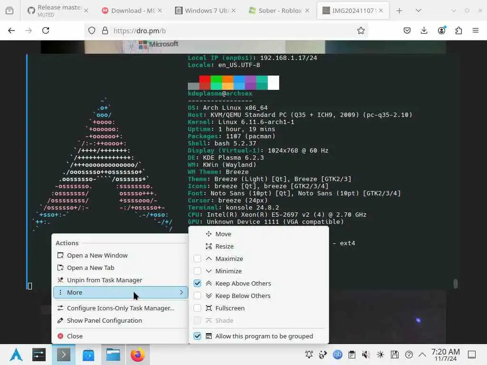The image size is (487, 365).
Task: Choose Resize in the submenu
Action: (x=258, y=247)
